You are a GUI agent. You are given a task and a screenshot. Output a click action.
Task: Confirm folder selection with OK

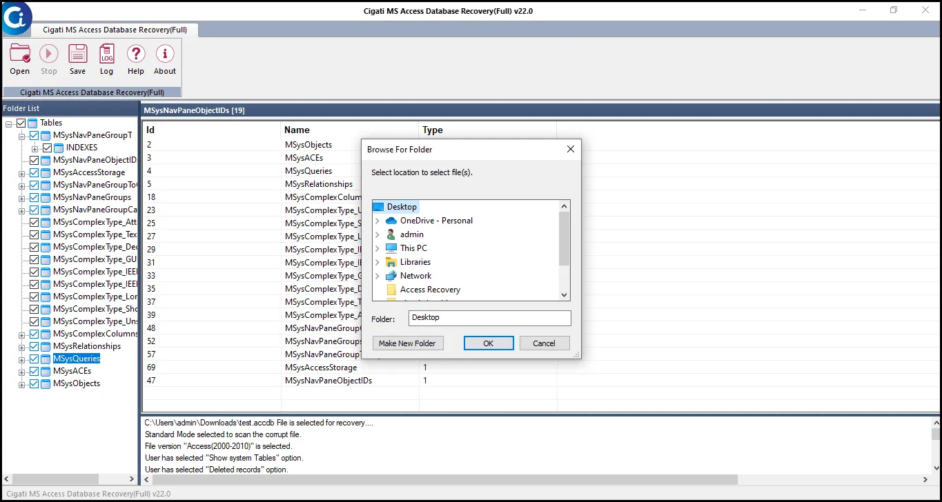click(x=489, y=343)
